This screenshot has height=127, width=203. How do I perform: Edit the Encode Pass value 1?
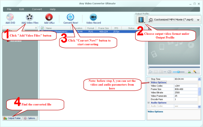coord(186,99)
